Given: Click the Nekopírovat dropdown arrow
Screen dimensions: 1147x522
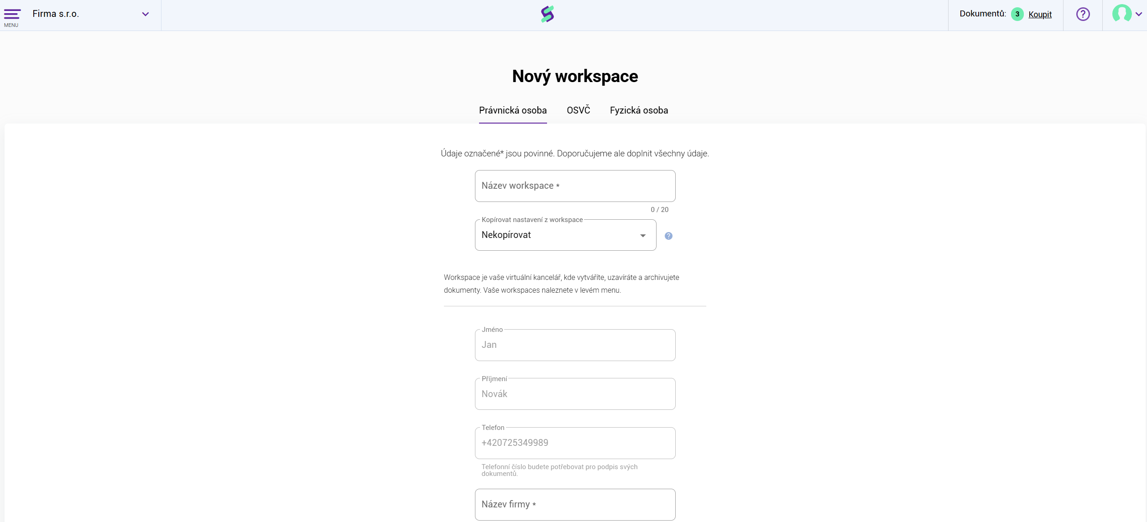Looking at the screenshot, I should click(x=642, y=236).
